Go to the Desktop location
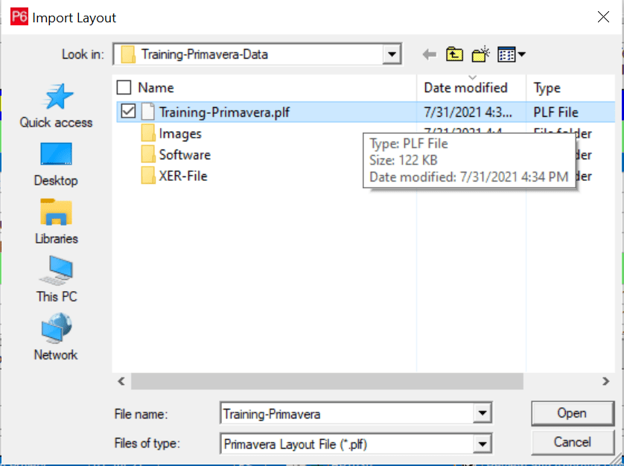Image resolution: width=624 pixels, height=466 pixels. [56, 164]
